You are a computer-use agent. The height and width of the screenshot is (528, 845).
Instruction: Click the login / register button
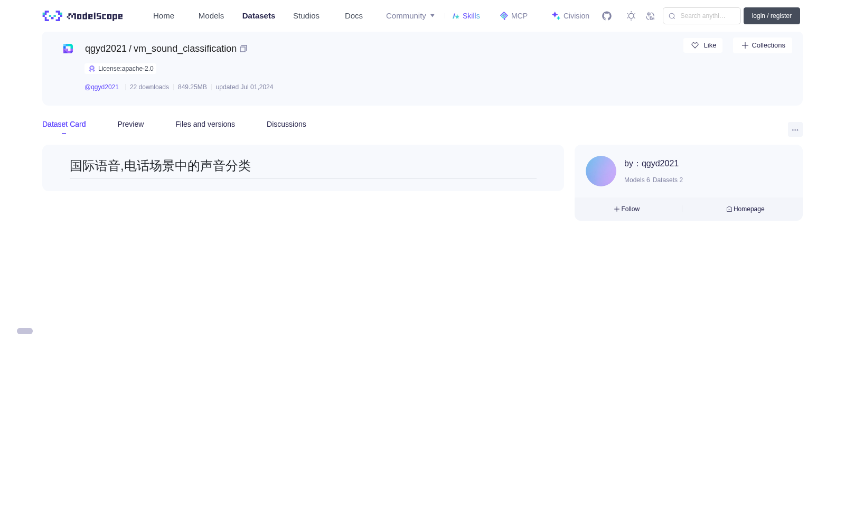[x=772, y=16]
